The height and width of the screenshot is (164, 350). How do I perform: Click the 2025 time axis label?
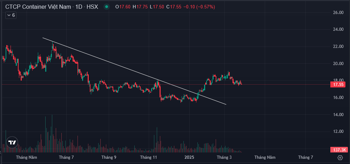point(189,158)
